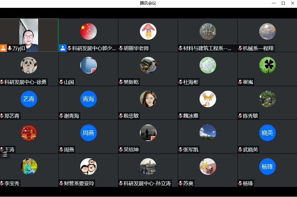
Task: Click muted mic icon beside 周燕
Action: tap(61, 149)
